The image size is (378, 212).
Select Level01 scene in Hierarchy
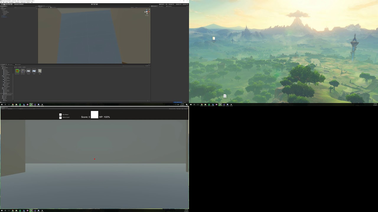coord(4,9)
